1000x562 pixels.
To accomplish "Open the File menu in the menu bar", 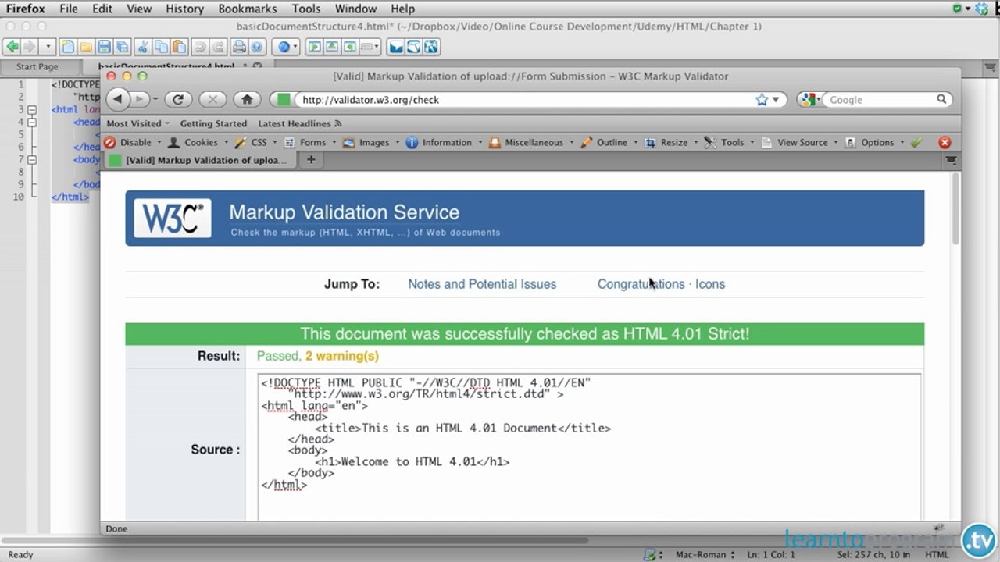I will point(69,9).
